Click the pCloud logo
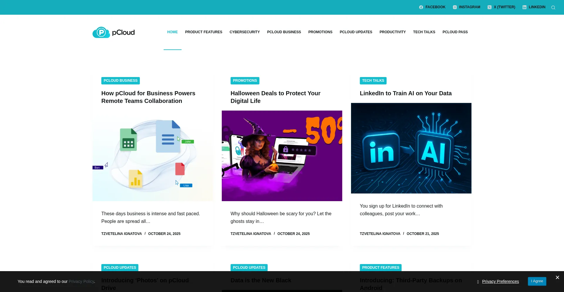 [x=113, y=32]
